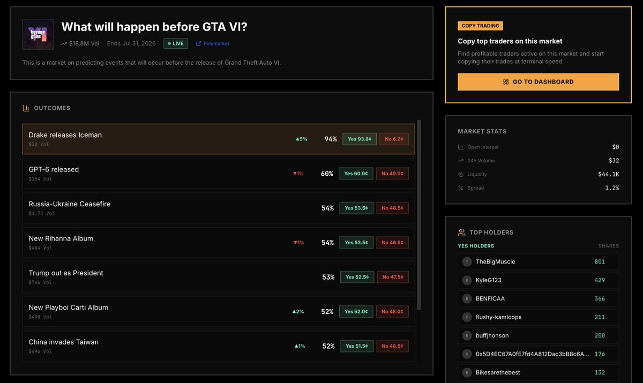Click the outcomes list vertical scrollbar
The height and width of the screenshot is (383, 643).
pos(419,214)
